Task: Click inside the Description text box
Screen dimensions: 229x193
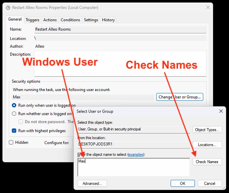Action: pos(120,64)
